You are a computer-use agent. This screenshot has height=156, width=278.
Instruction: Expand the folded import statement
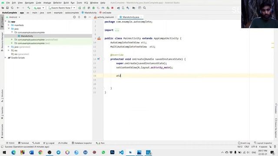tap(117, 30)
